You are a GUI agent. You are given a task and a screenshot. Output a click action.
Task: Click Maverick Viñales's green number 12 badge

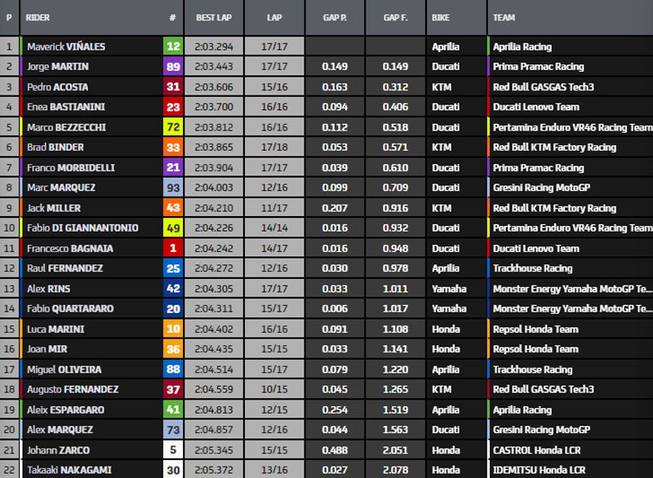pos(173,46)
